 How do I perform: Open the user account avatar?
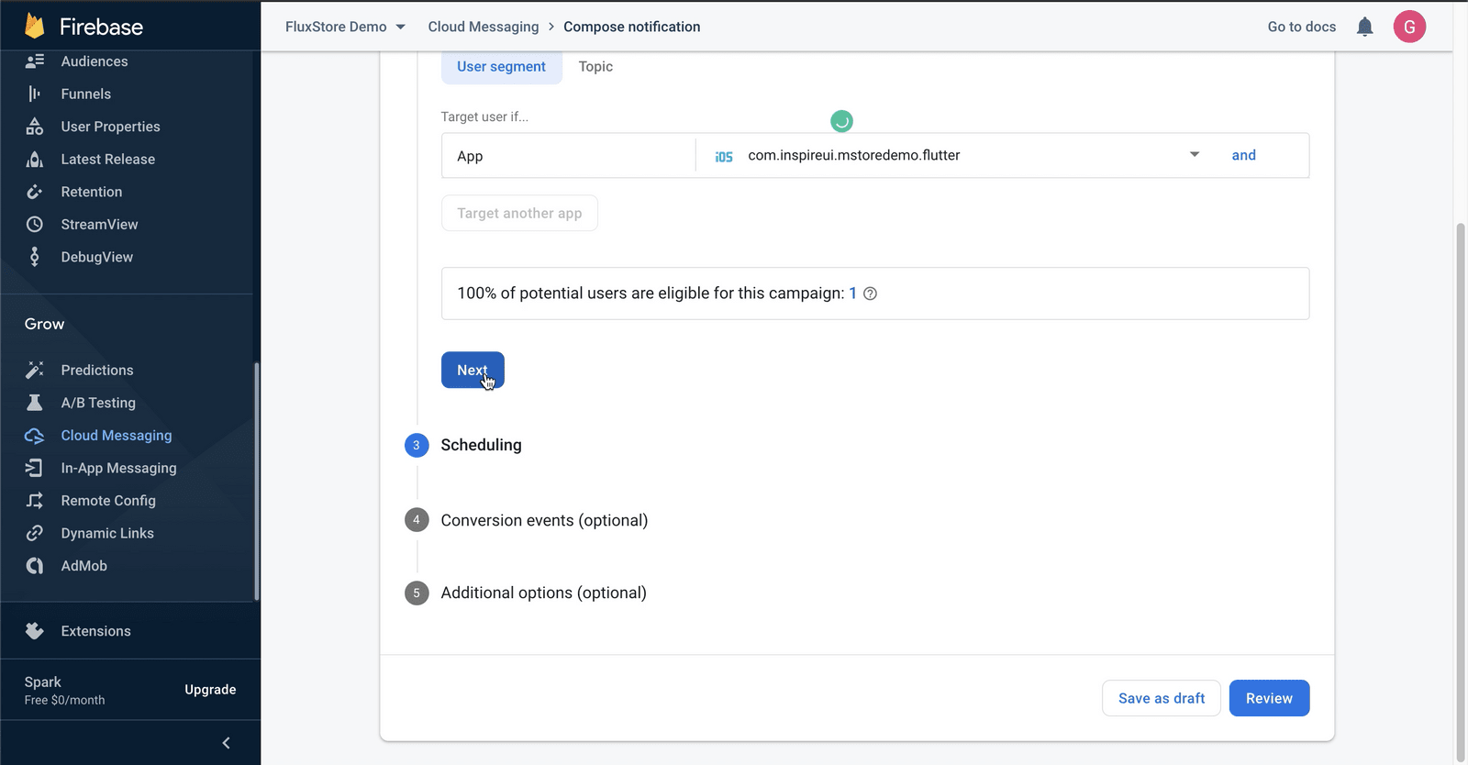[x=1409, y=27]
